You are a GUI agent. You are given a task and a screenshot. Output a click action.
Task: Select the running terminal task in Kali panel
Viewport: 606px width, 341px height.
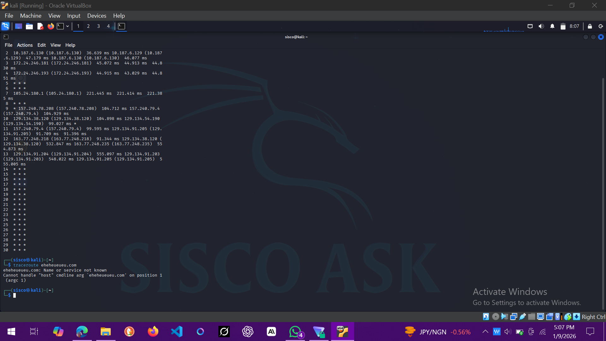(122, 26)
